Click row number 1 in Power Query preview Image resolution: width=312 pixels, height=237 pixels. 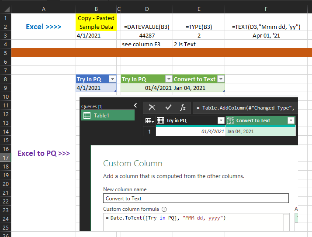click(x=149, y=131)
